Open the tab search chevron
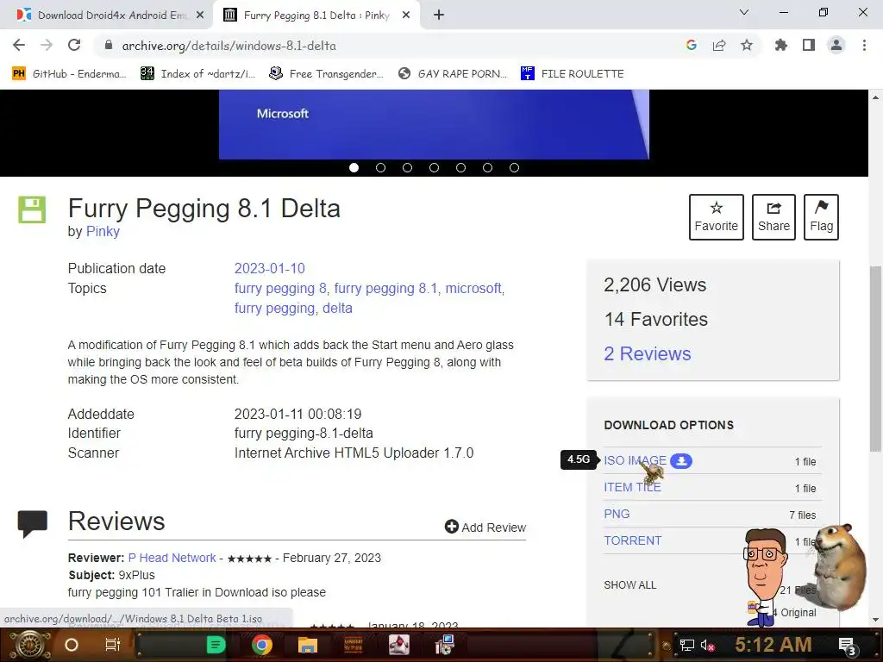The image size is (883, 662). 744,12
